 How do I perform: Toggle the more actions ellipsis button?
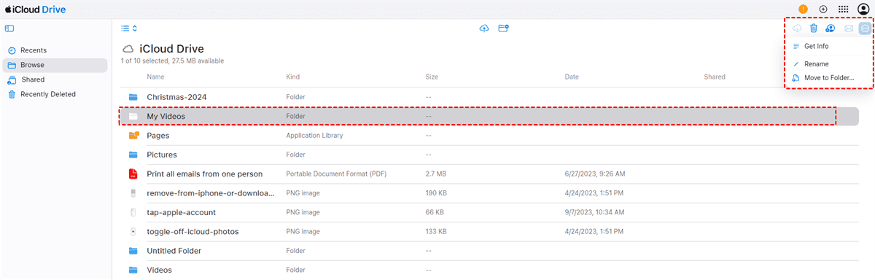pyautogui.click(x=865, y=28)
